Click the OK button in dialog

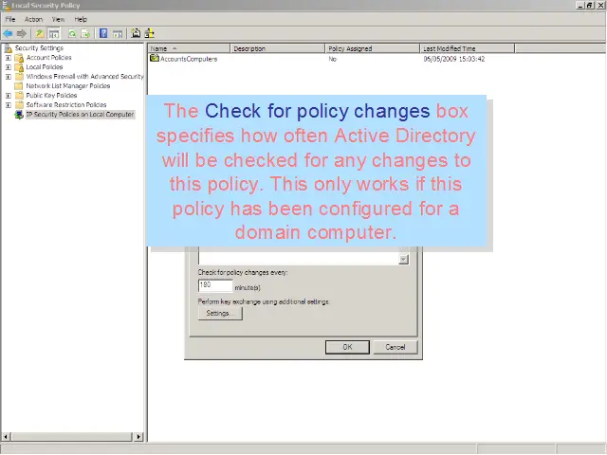[x=347, y=347]
